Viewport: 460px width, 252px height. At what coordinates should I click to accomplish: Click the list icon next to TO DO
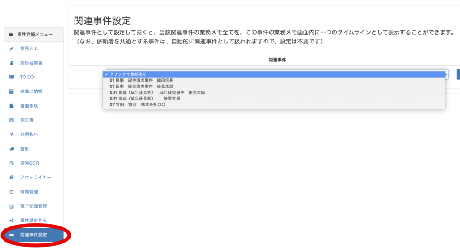coord(12,77)
